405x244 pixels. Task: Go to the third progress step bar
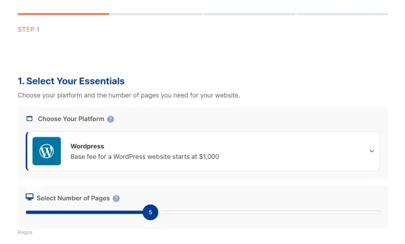click(x=249, y=14)
